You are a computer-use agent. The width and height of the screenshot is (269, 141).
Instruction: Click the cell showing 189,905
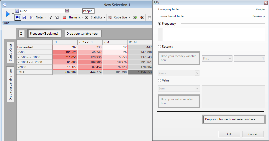point(90,62)
